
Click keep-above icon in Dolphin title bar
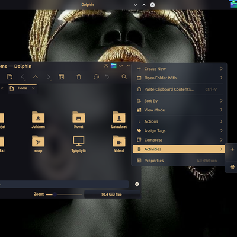pos(106,66)
